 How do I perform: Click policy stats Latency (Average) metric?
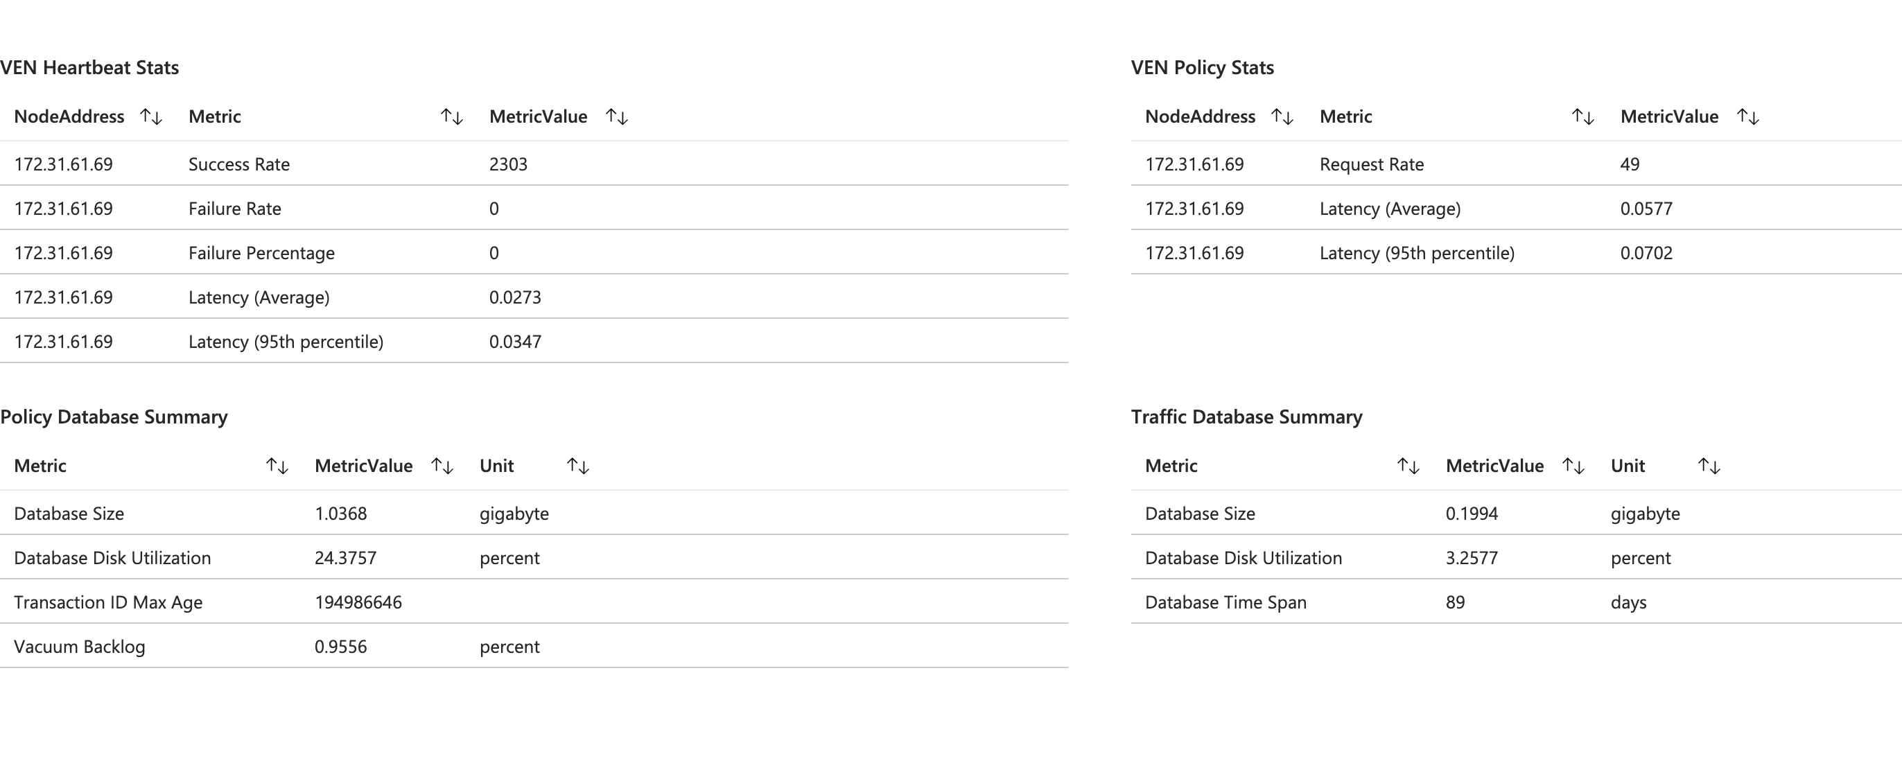point(1390,209)
